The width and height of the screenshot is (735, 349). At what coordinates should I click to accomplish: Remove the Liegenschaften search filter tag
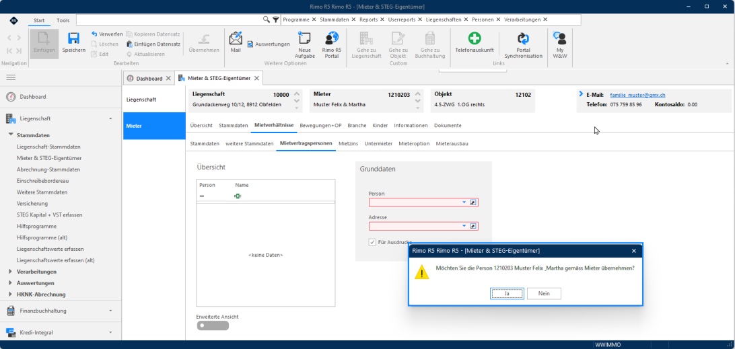point(466,20)
